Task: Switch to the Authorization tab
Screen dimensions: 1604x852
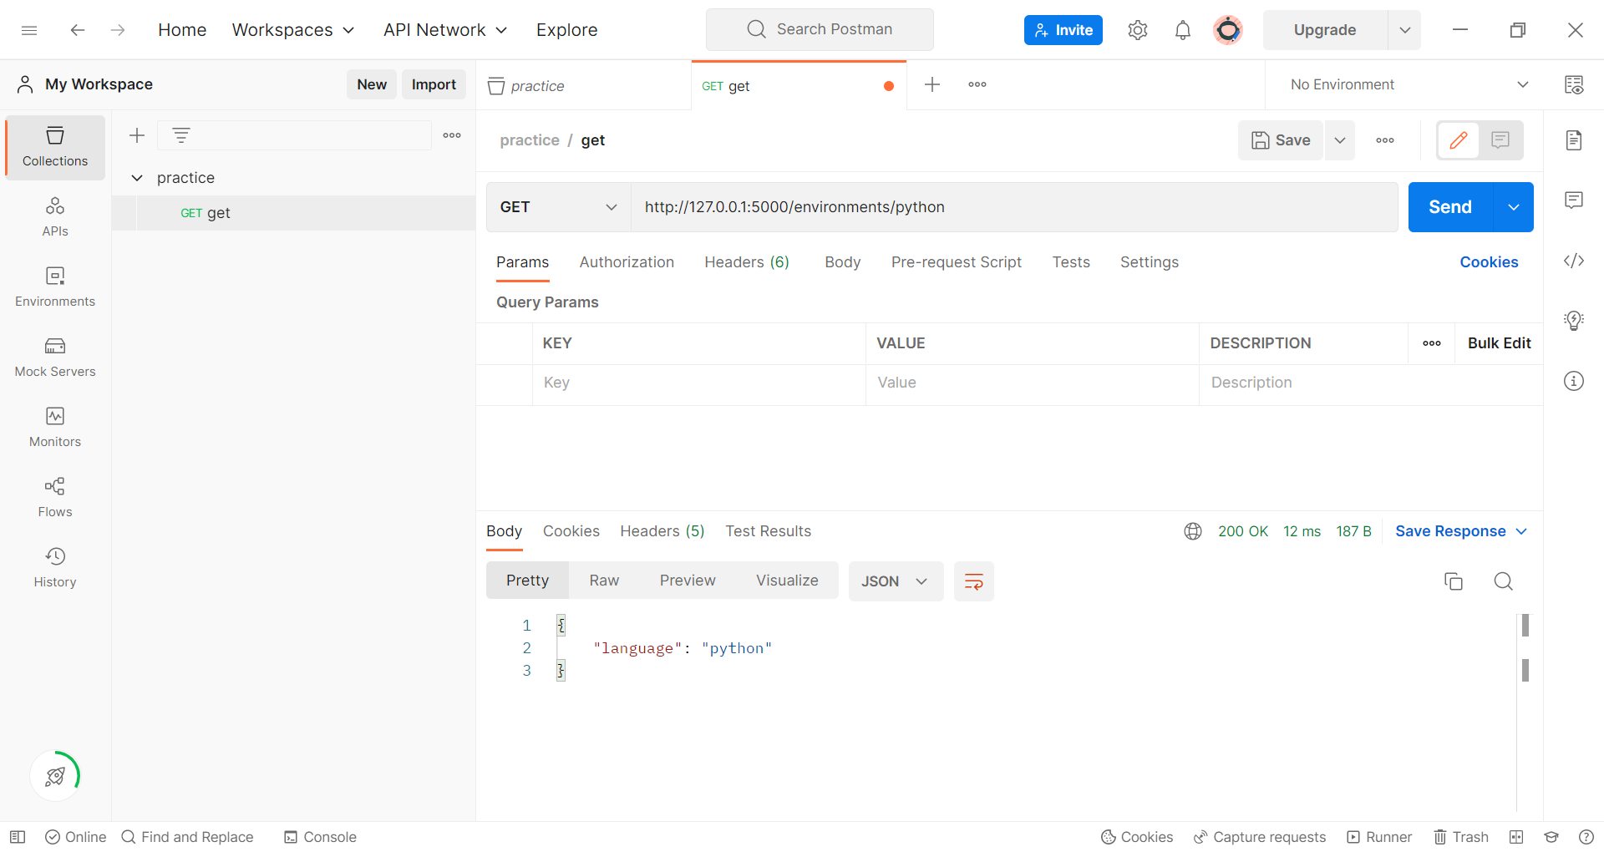Action: [x=627, y=262]
